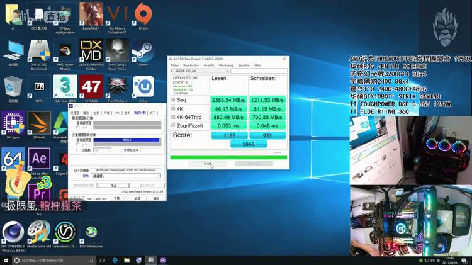
Task: Open Tom Clancy's Ghost Recon shortcut
Action: click(117, 55)
